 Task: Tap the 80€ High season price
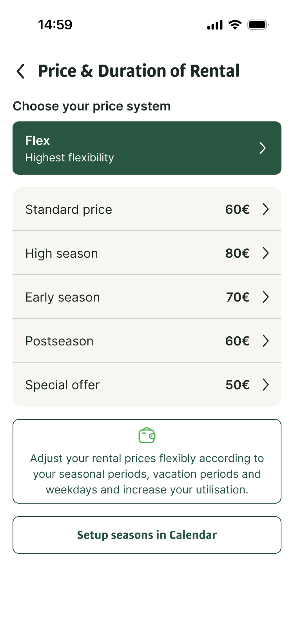[x=237, y=253]
